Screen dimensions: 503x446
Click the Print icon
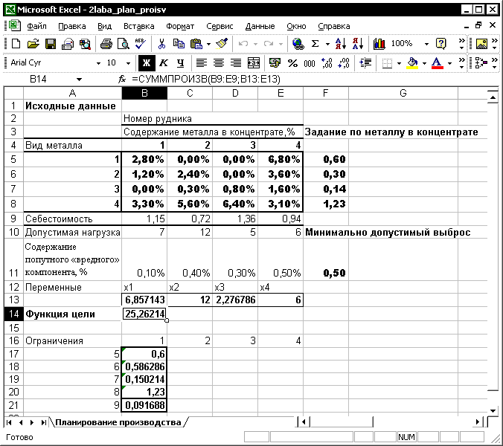106,44
